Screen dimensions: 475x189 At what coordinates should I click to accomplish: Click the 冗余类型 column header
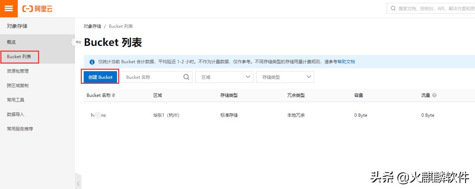point(296,95)
